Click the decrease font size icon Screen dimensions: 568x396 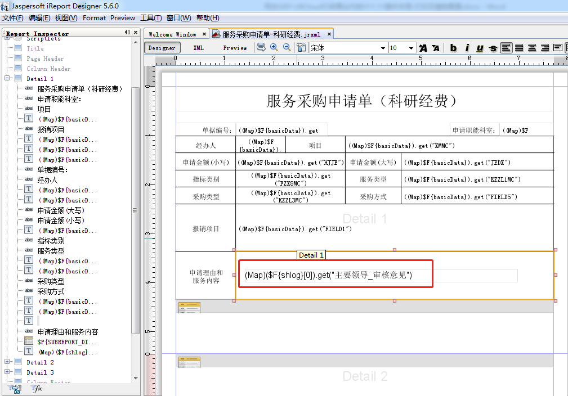(436, 48)
